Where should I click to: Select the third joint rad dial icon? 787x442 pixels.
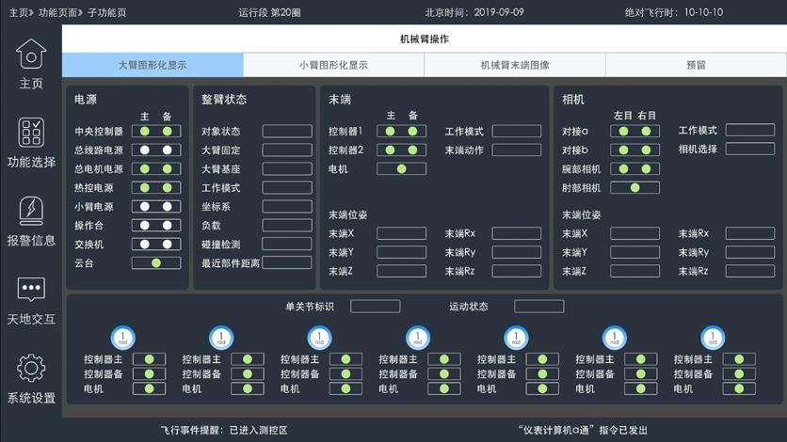(320, 338)
